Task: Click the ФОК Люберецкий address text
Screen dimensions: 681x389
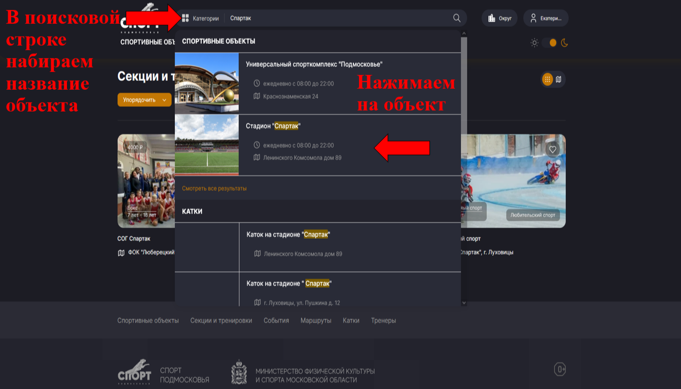Action: coord(151,252)
